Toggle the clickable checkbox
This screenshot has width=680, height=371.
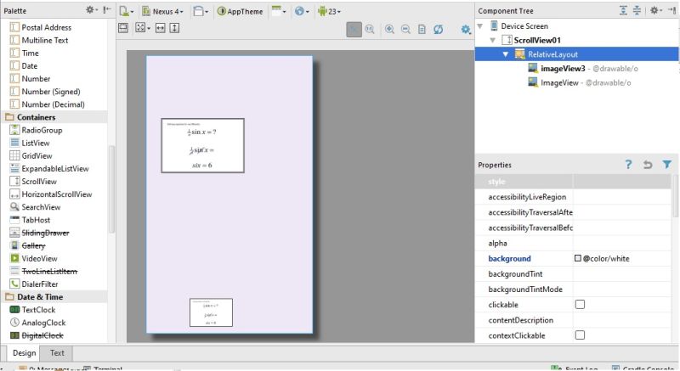click(x=580, y=304)
